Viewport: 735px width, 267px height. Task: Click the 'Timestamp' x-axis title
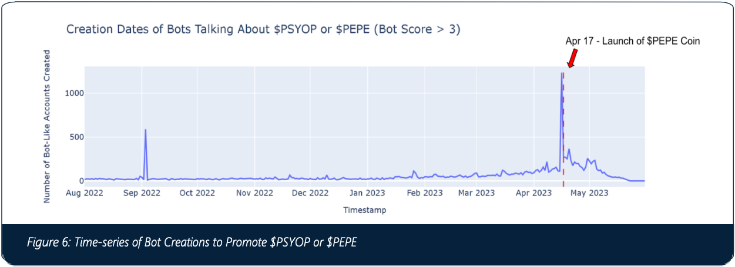point(364,209)
